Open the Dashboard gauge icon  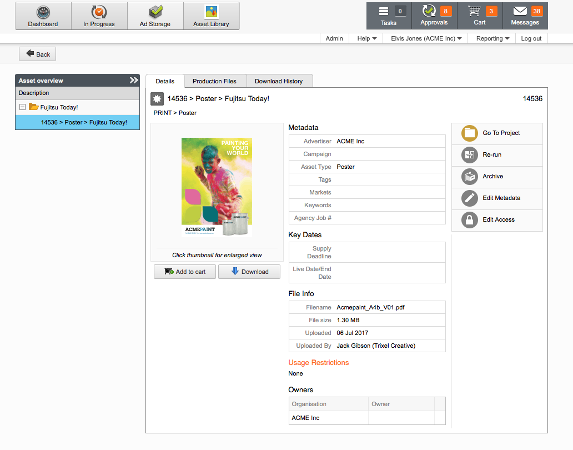(x=43, y=12)
